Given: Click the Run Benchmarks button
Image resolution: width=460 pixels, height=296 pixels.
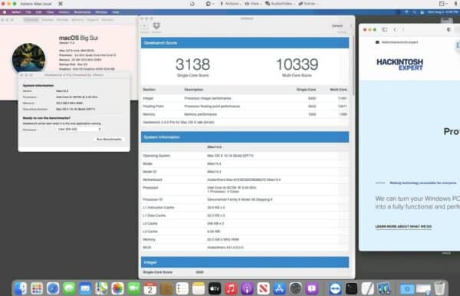Looking at the screenshot, I should 109,139.
